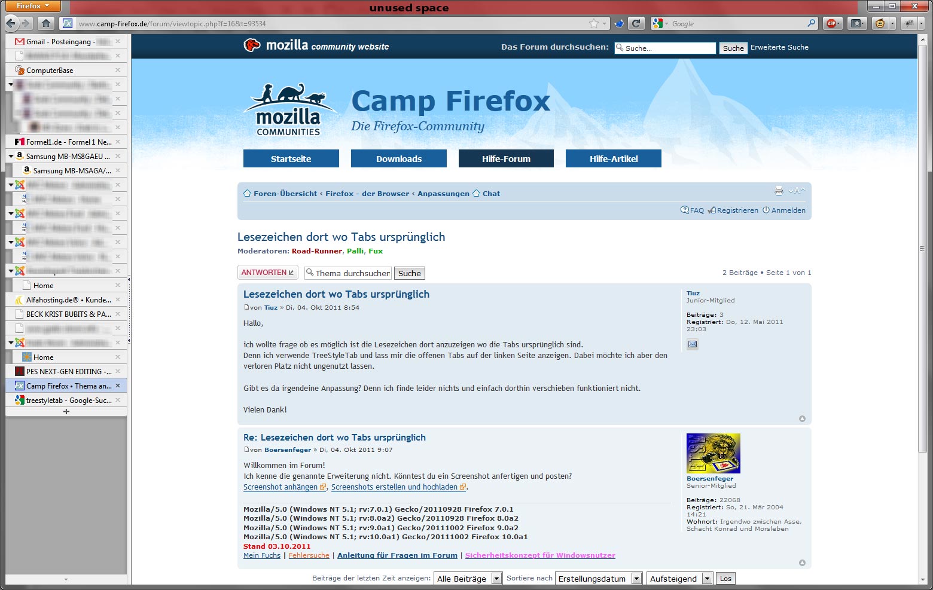Focus the Thema durchsuchen input field
The width and height of the screenshot is (933, 590).
pyautogui.click(x=348, y=273)
